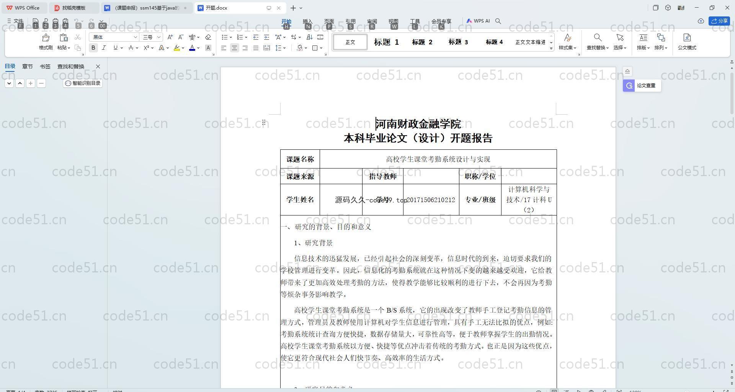Image resolution: width=735 pixels, height=392 pixels.
Task: Open the File (文件) menu
Action: (x=15, y=21)
